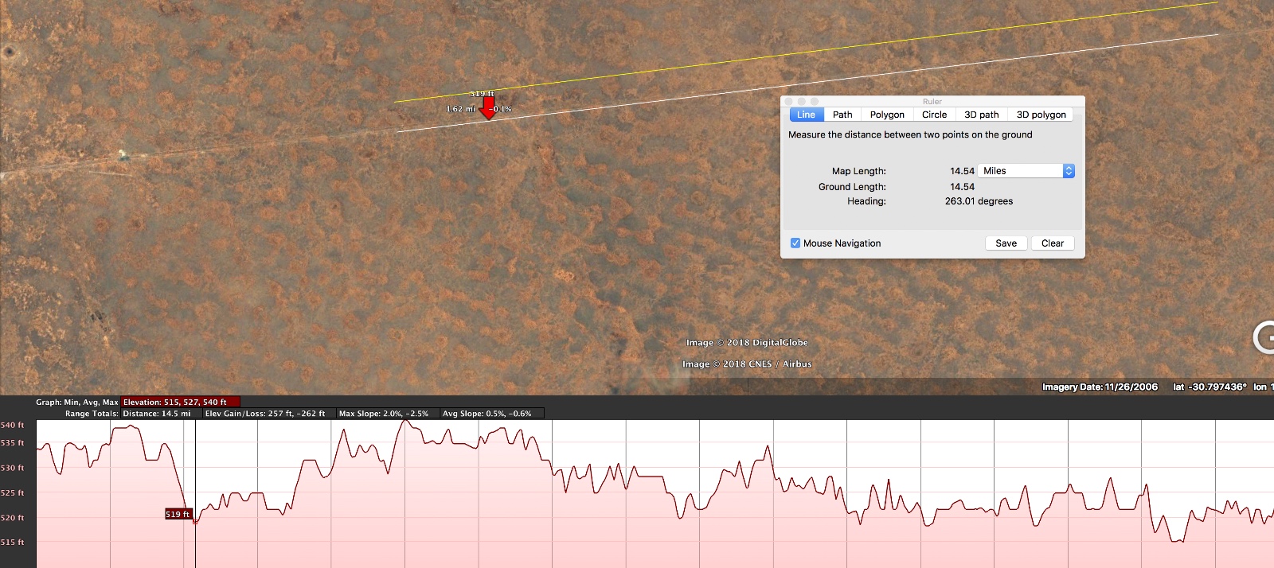Click the partial Google logo at right edge
Viewport: 1274px width, 568px height.
1264,337
